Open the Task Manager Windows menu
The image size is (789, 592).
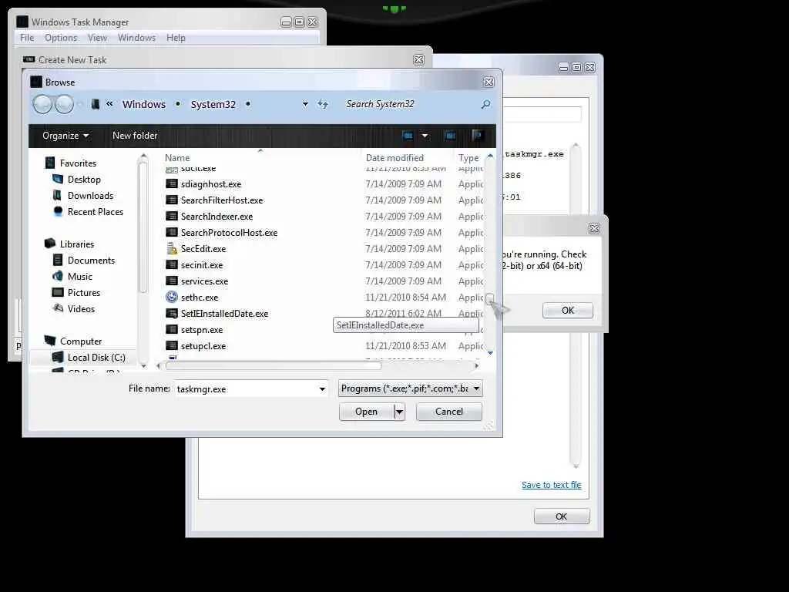[137, 38]
